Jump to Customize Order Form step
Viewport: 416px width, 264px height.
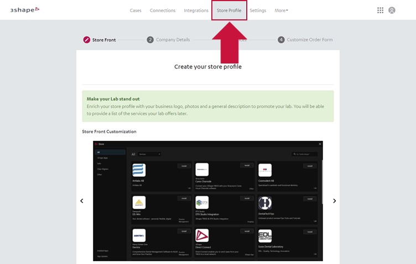(309, 40)
